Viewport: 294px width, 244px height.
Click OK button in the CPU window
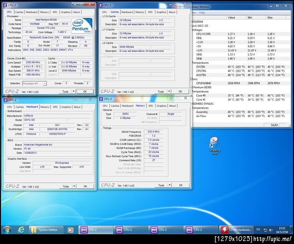(x=85, y=92)
